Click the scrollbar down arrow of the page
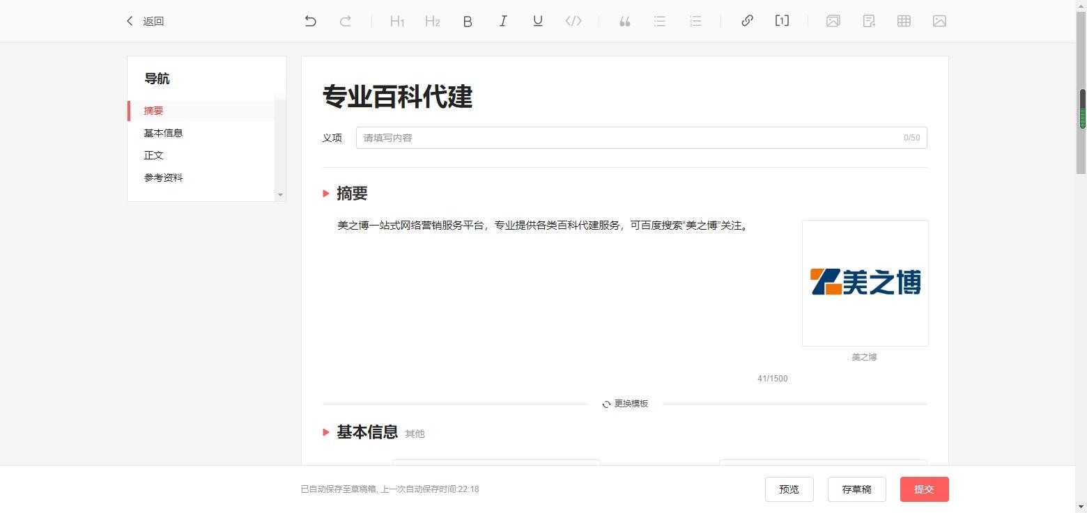 click(1081, 507)
